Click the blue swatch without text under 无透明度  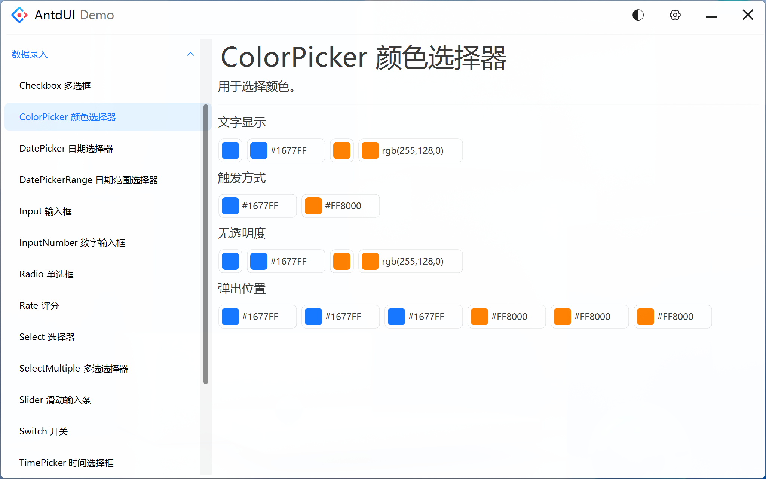pos(230,261)
